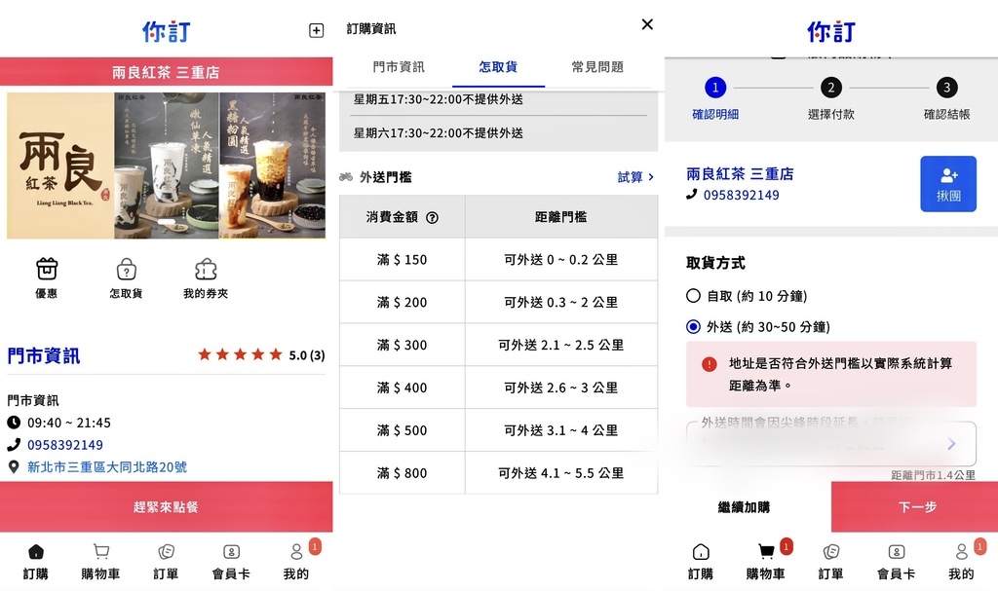This screenshot has width=998, height=591.
Task: Open 我的券夾 voucher wallet icon
Action: (x=206, y=276)
